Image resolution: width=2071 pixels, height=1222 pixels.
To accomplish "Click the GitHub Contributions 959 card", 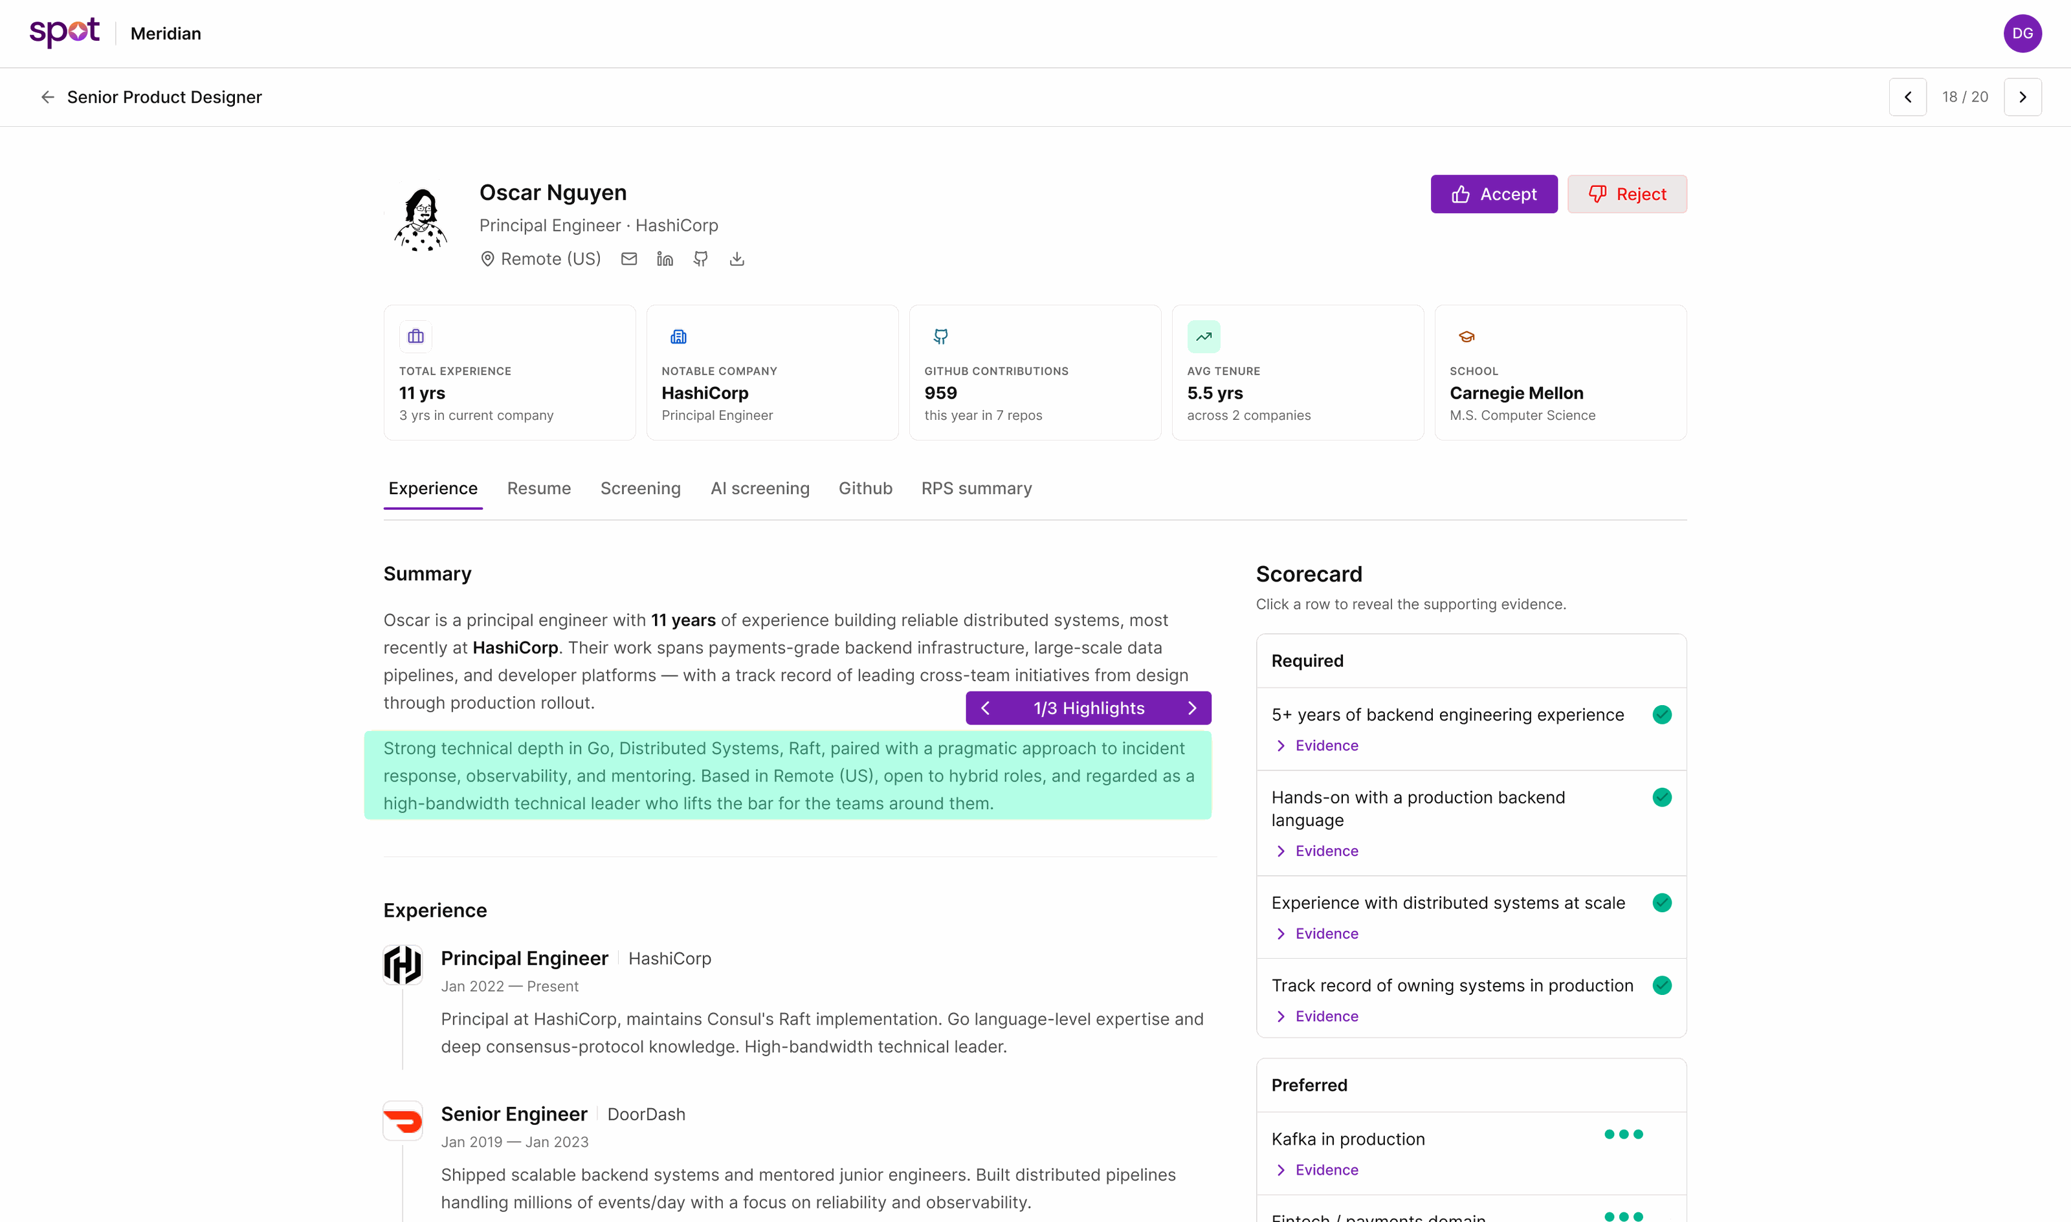I will pos(1035,372).
